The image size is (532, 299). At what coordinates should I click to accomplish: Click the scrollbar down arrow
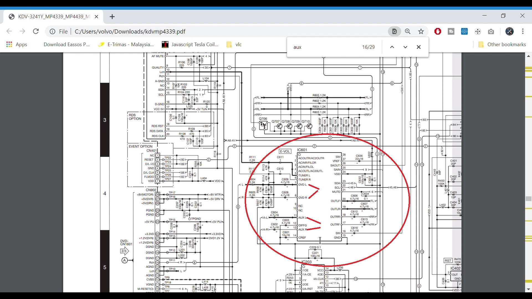528,289
